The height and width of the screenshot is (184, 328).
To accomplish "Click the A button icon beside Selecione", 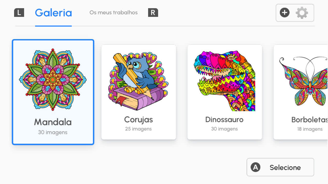I will tap(255, 167).
